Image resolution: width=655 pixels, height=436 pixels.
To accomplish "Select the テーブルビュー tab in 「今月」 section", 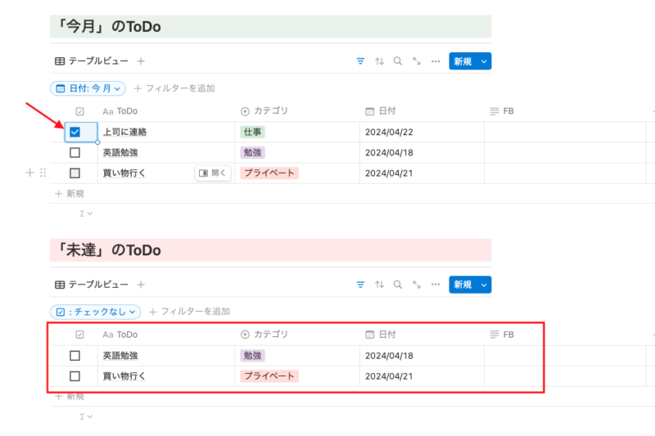I will (x=92, y=61).
